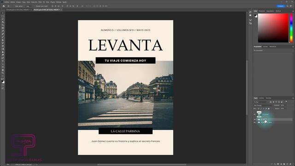Toggle visibility eye of the topmost layer

(x=254, y=114)
